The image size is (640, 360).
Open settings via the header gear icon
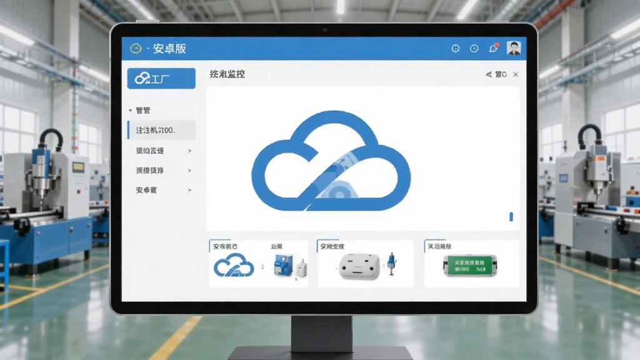(x=456, y=49)
